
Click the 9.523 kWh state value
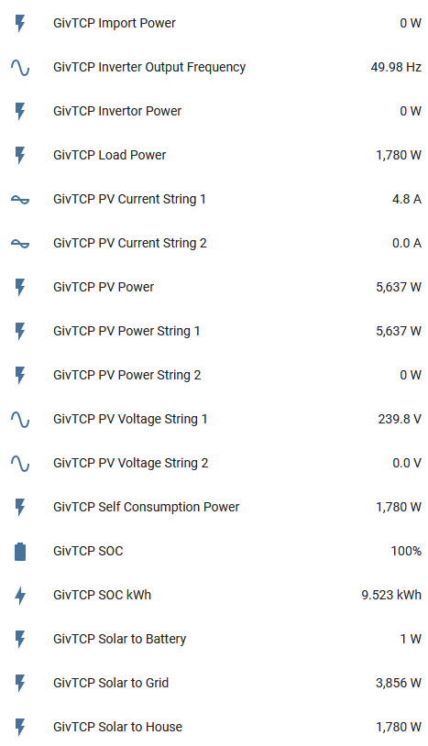point(391,595)
